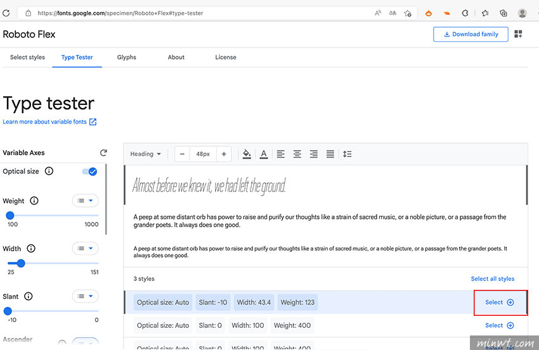The width and height of the screenshot is (539, 350).
Task: Switch to the Type Tester tab
Action: [77, 58]
